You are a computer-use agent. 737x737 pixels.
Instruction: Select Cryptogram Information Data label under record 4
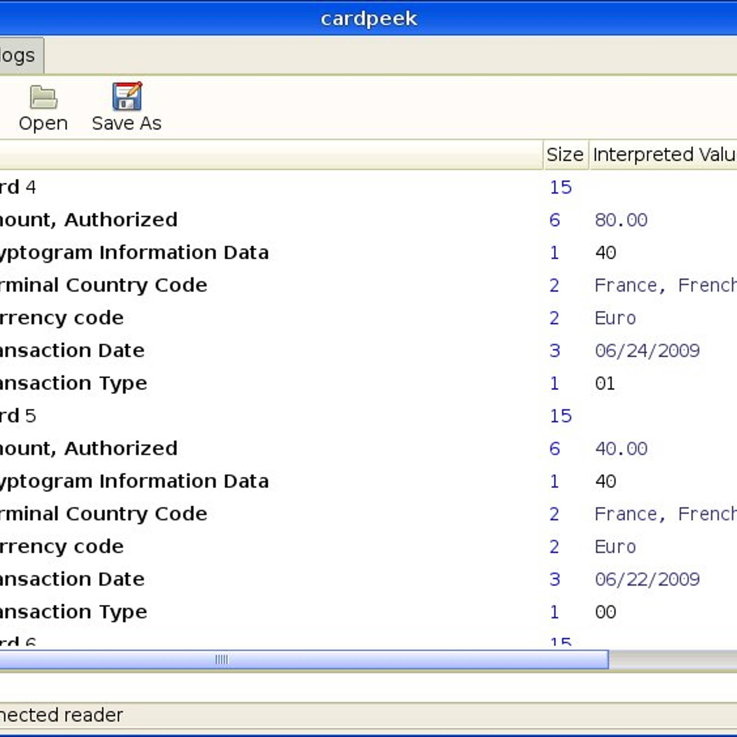134,253
